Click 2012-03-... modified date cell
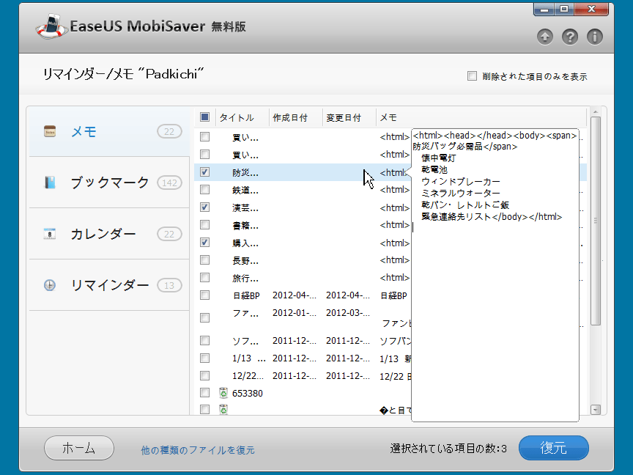 click(348, 312)
